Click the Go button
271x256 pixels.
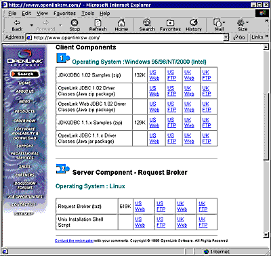[x=239, y=37]
